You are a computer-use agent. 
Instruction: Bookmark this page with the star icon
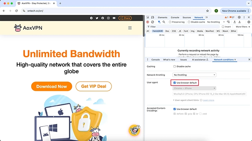pyautogui.click(x=207, y=11)
